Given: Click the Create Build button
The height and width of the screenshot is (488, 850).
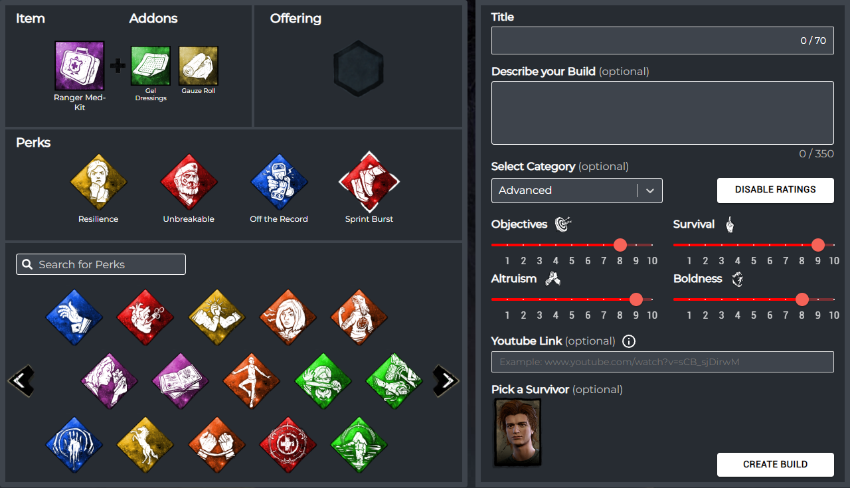Looking at the screenshot, I should 776,465.
